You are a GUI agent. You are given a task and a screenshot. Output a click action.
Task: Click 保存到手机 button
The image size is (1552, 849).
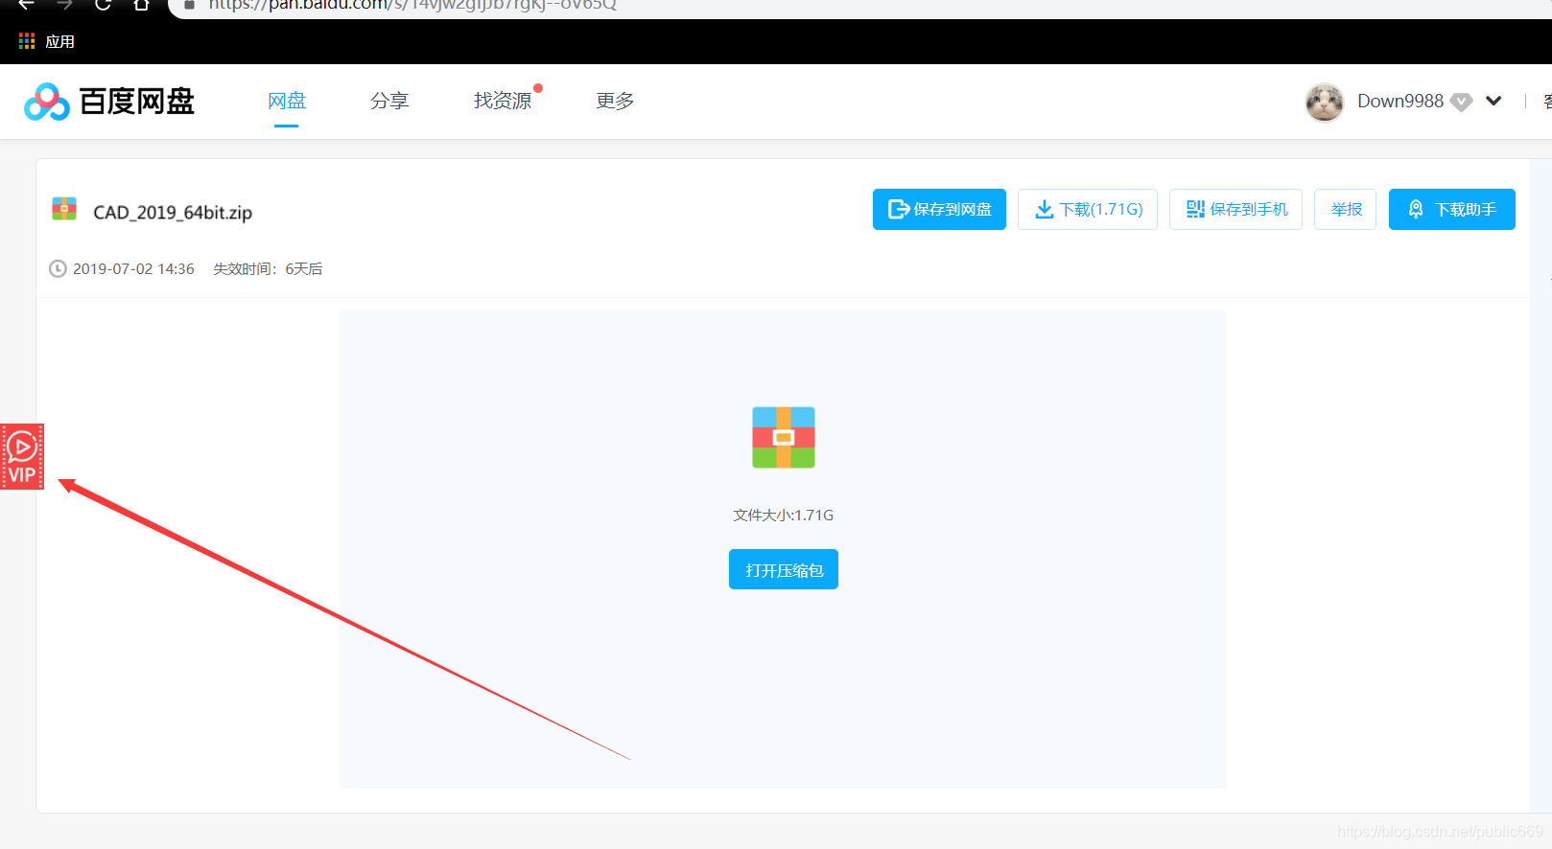[1235, 209]
